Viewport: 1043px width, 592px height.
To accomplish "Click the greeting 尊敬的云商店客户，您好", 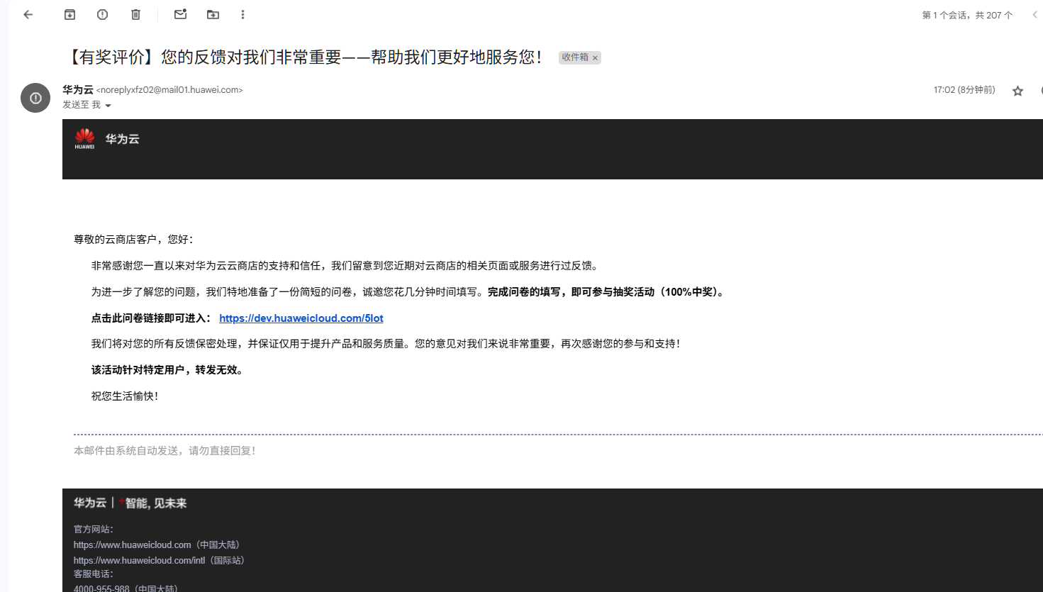I will tap(133, 240).
